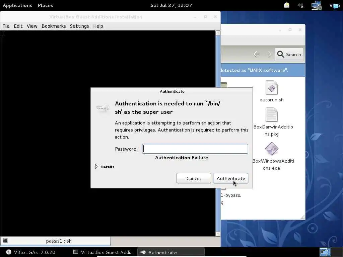Image resolution: width=343 pixels, height=257 pixels.
Task: Click the disc icon in taskbar
Action: (x=8, y=252)
